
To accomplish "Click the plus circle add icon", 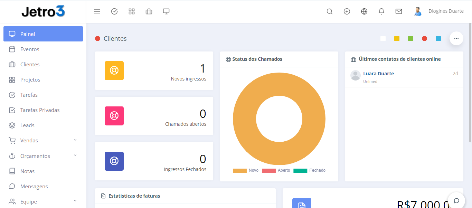I will (x=347, y=11).
